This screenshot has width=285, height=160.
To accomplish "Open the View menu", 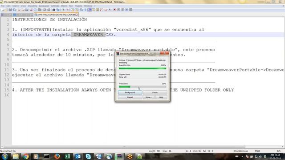I will [24, 6].
